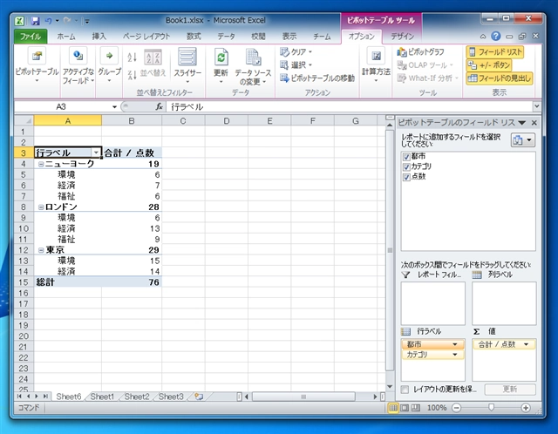Switch to the ページレイアウト tab
558x434 pixels.
coord(146,37)
